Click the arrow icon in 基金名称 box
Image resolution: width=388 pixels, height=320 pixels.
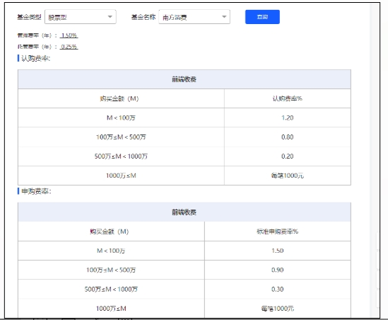224,17
